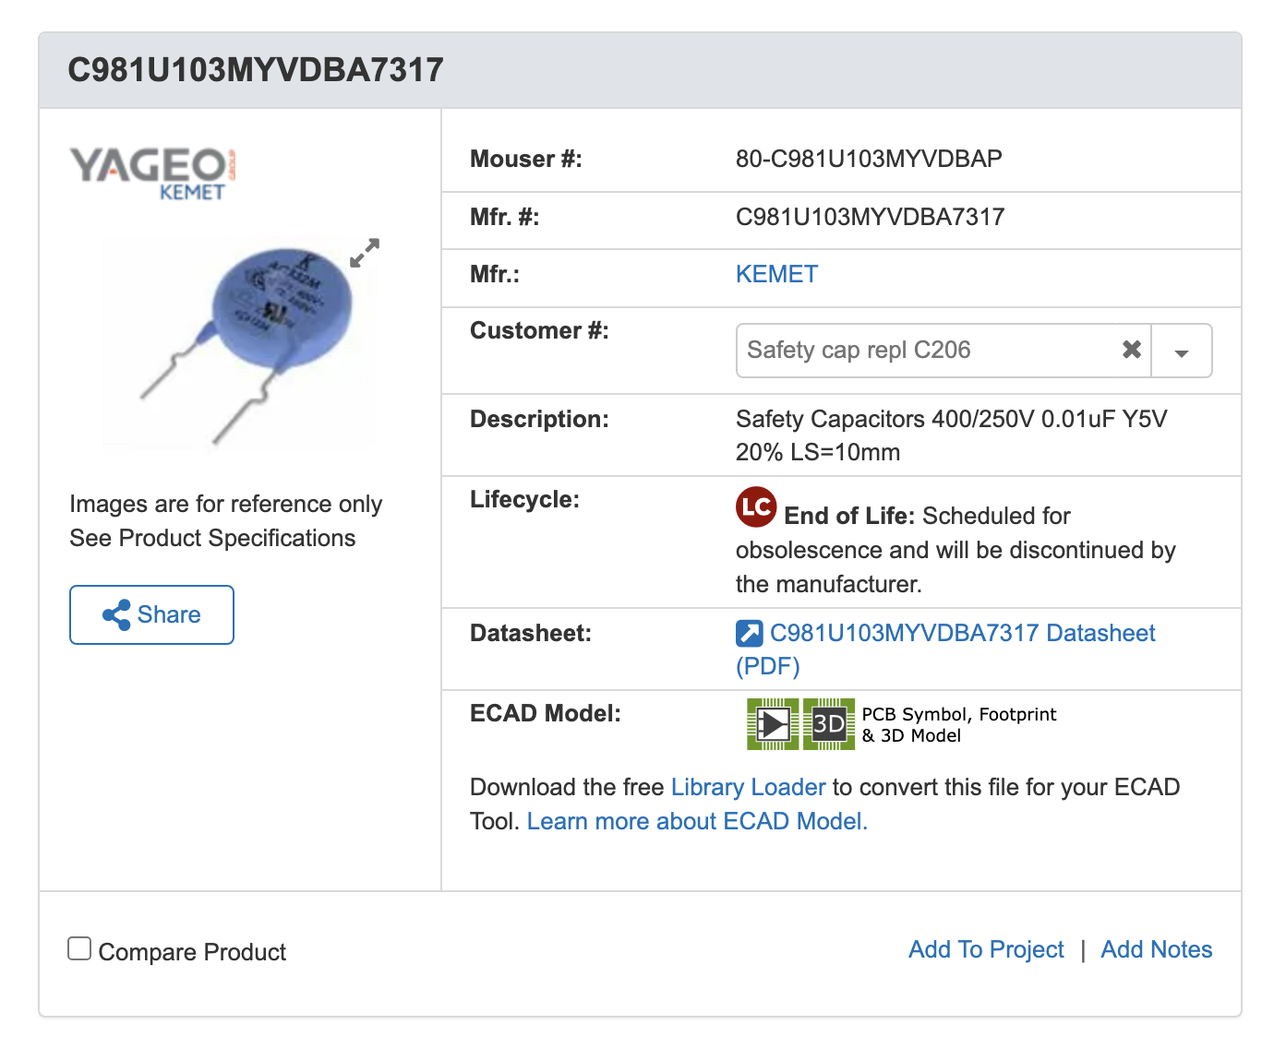
Task: Click the red LC lifecycle icon
Action: click(x=756, y=506)
